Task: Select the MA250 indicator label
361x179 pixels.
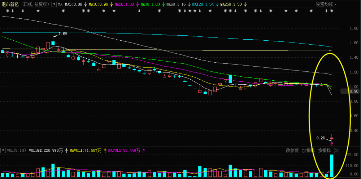Action: click(x=231, y=4)
